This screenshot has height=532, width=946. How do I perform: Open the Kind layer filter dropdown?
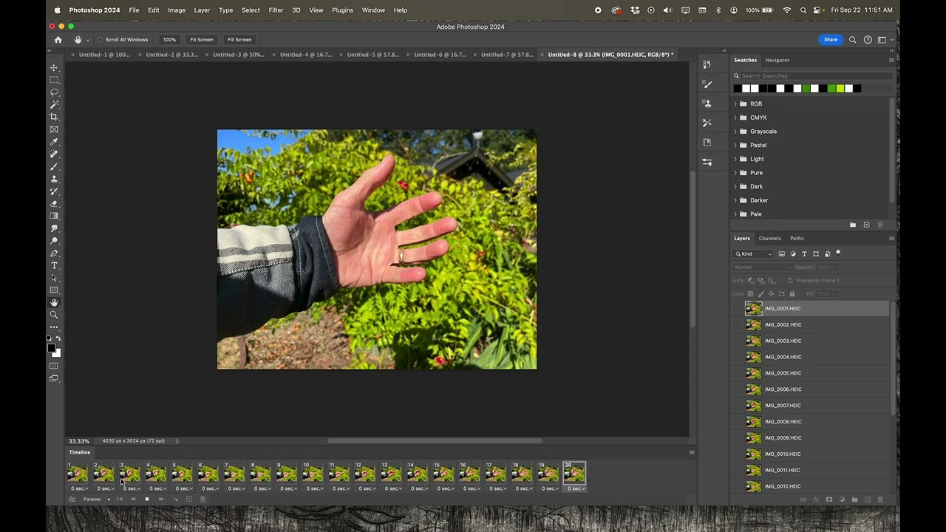pos(753,253)
